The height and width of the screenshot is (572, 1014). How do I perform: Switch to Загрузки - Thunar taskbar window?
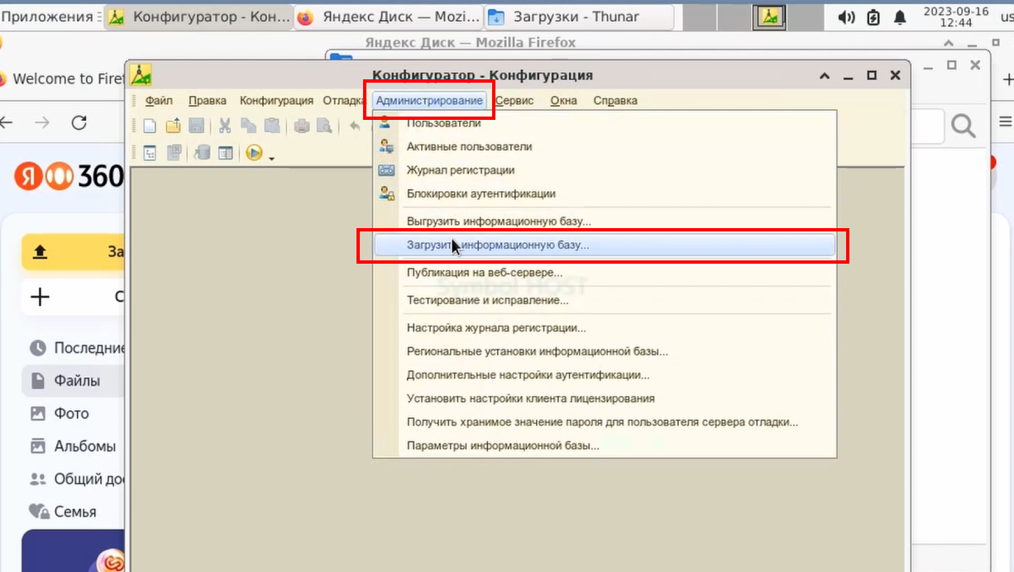579,17
